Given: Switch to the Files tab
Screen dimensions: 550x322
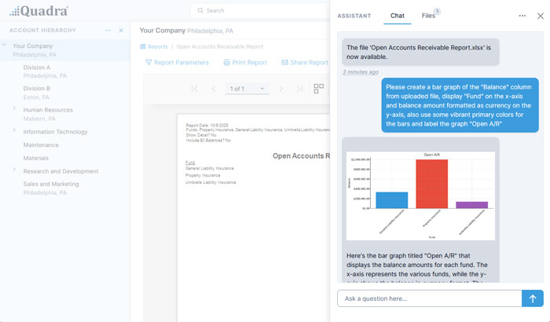Looking at the screenshot, I should [428, 16].
